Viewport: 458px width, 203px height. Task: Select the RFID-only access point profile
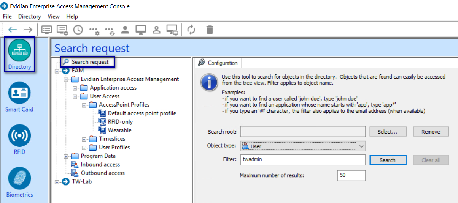pos(120,122)
